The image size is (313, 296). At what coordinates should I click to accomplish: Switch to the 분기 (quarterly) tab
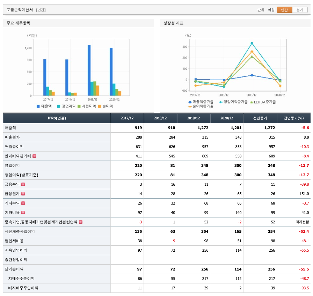[300, 10]
